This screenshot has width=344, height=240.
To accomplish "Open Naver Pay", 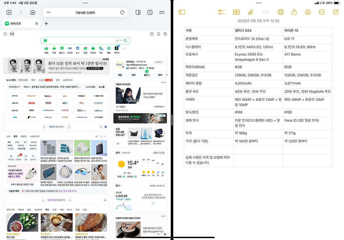I will pos(12,34).
